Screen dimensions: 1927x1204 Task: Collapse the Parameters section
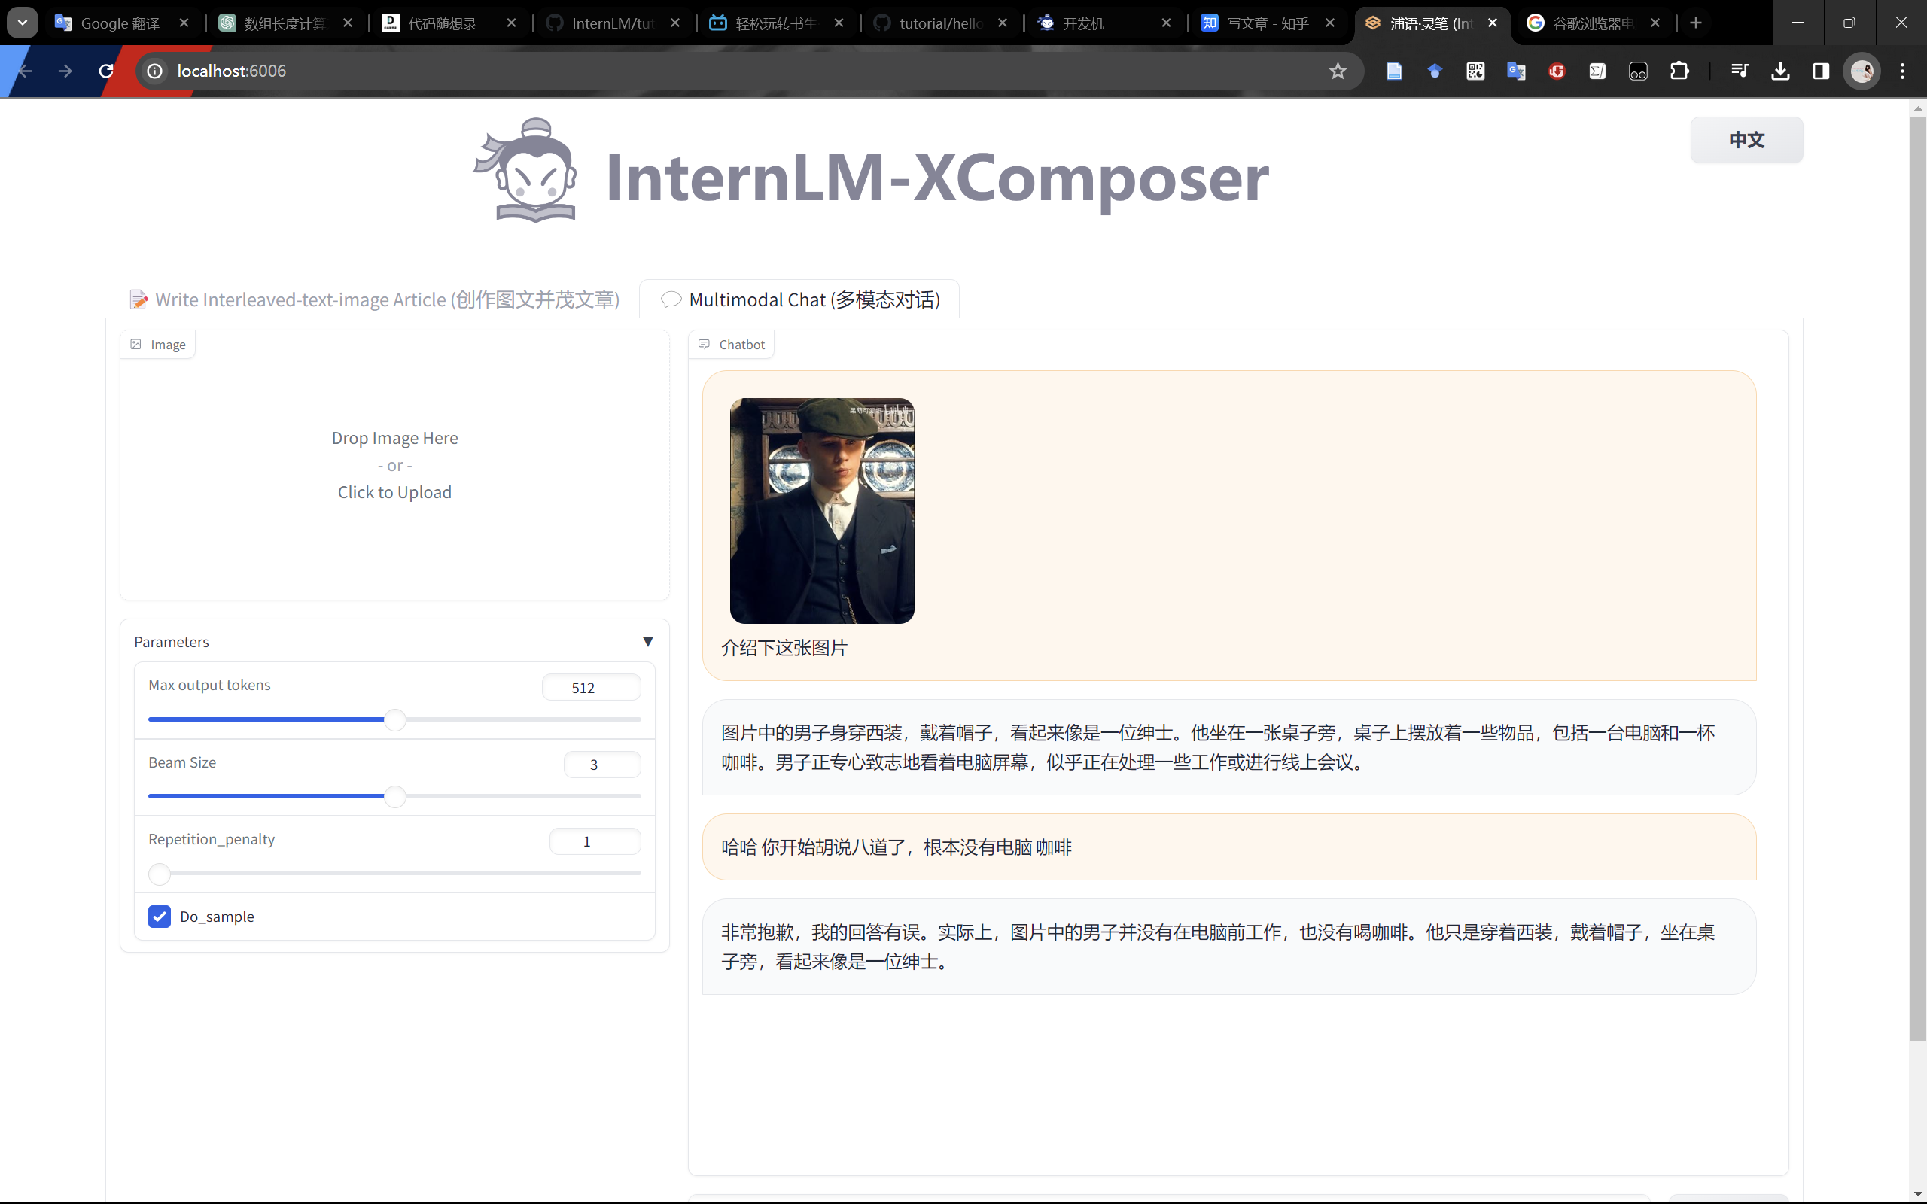(648, 642)
